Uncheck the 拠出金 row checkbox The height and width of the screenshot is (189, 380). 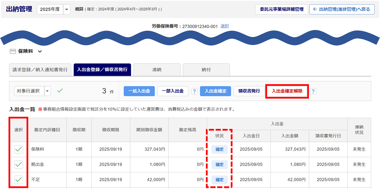[19, 164]
